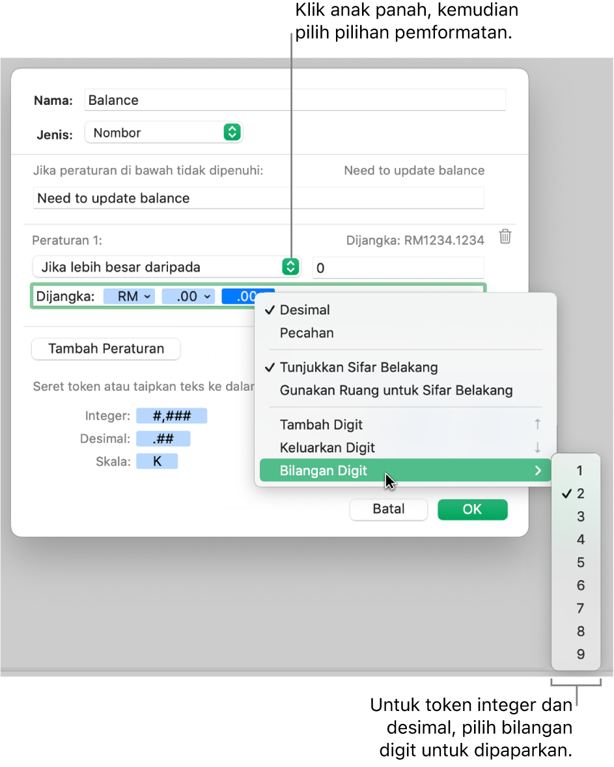614x767 pixels.
Task: Select 2 digits in the submenu
Action: 576,493
